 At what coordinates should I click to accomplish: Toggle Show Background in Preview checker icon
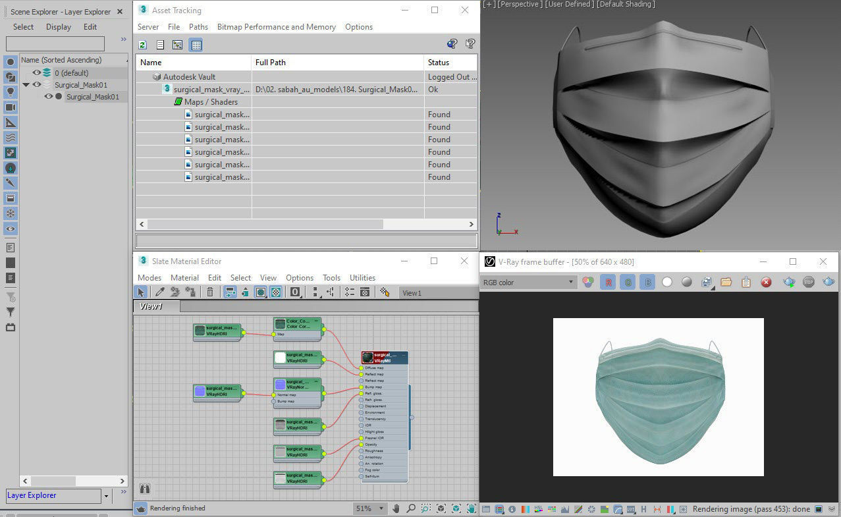click(276, 292)
